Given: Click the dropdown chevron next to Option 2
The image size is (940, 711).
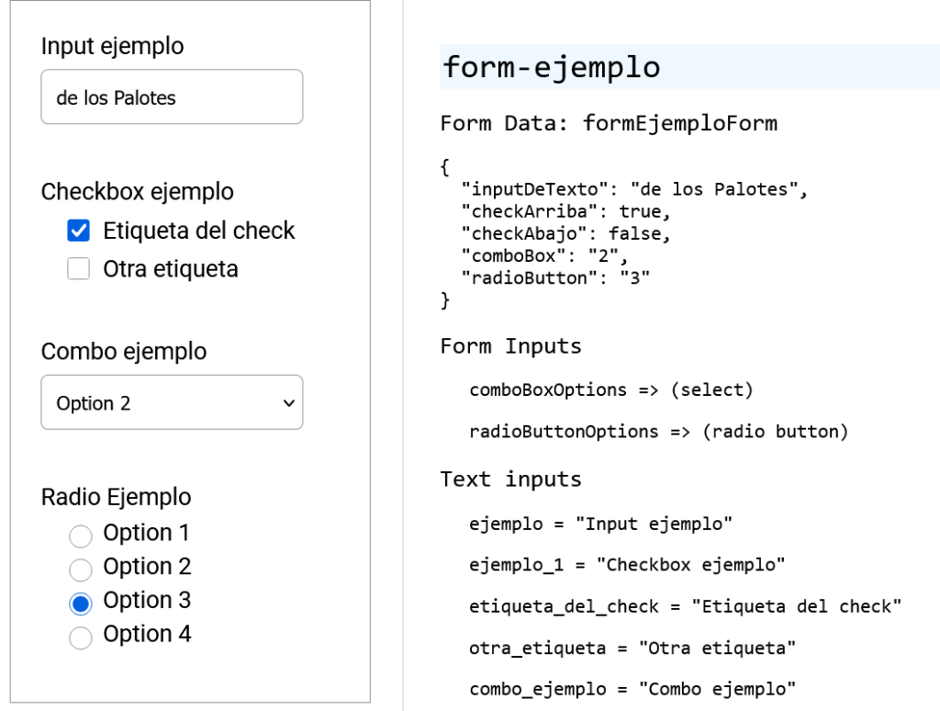Looking at the screenshot, I should click(x=287, y=402).
